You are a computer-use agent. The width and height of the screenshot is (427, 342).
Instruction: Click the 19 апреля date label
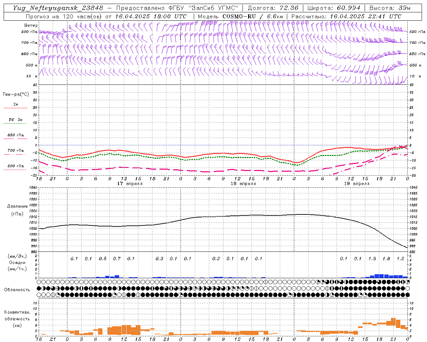(x=357, y=184)
